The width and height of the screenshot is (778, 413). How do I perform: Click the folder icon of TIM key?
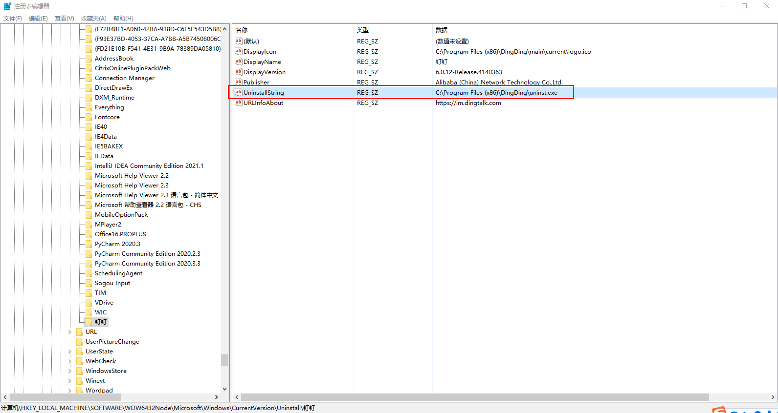click(89, 293)
